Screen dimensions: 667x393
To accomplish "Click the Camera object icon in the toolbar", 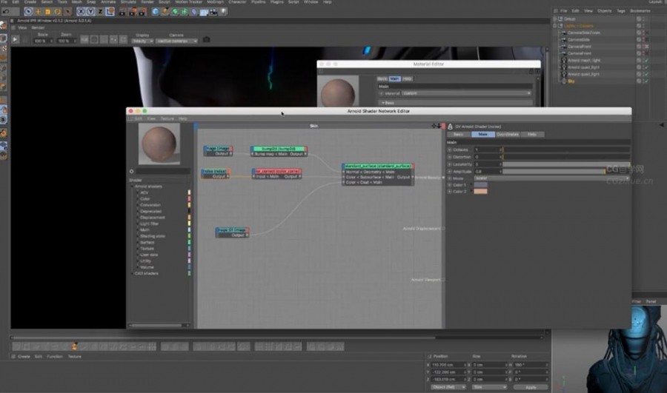I will click(214, 12).
